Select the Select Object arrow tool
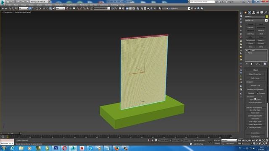The width and height of the screenshot is (269, 151). click(30, 8)
